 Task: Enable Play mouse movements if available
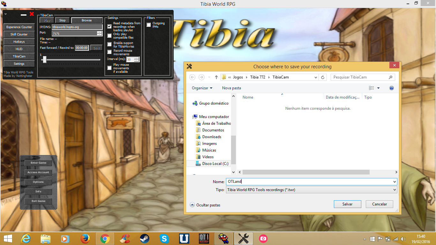(x=109, y=68)
